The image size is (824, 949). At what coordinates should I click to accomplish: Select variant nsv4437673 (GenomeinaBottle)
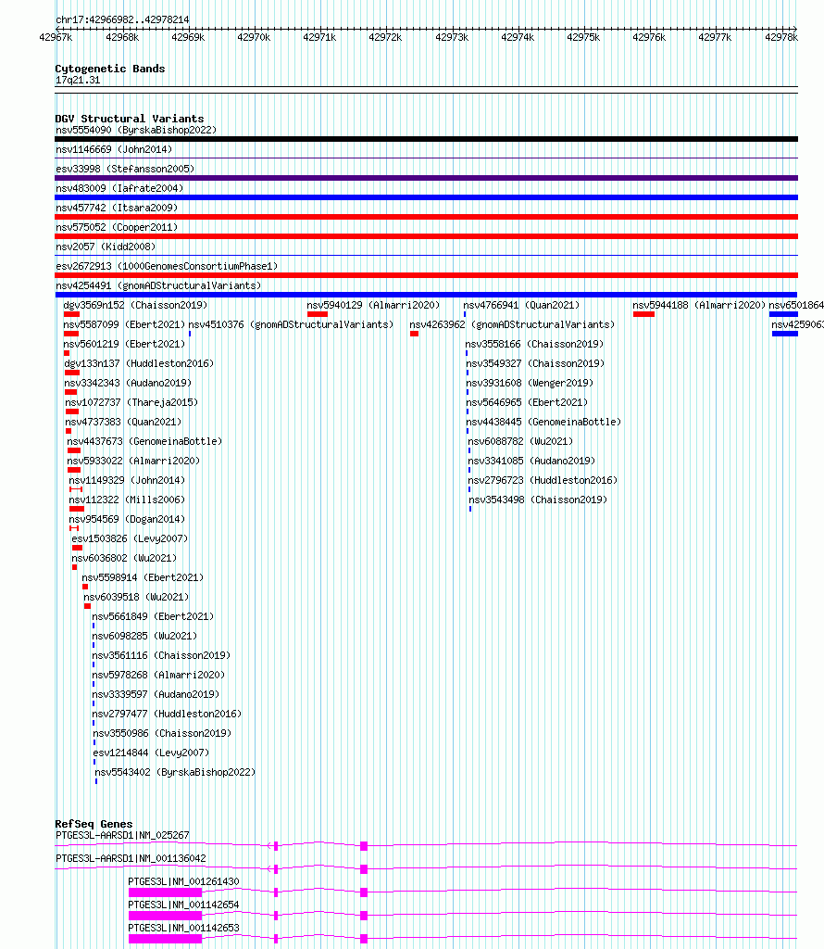tap(144, 441)
